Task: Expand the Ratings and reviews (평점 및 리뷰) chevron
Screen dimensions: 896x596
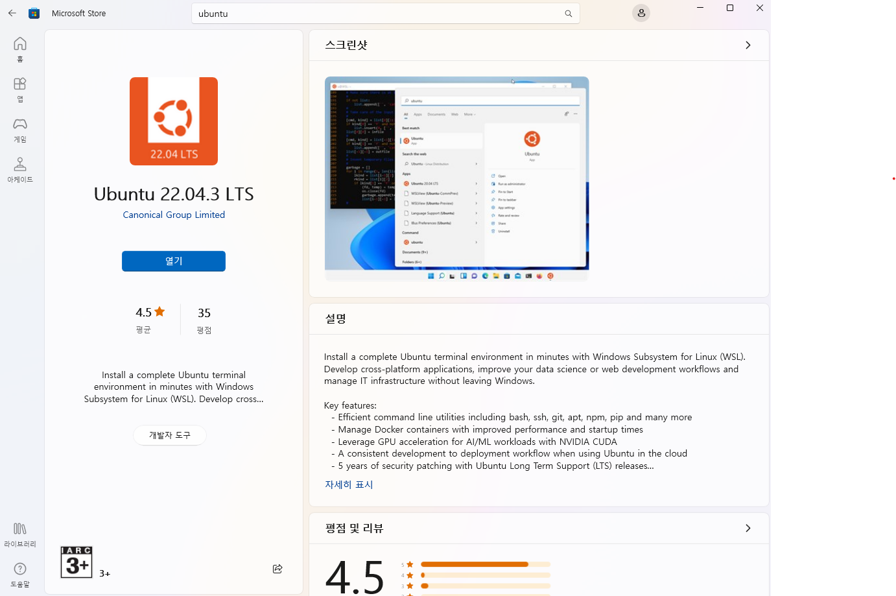Action: (748, 528)
